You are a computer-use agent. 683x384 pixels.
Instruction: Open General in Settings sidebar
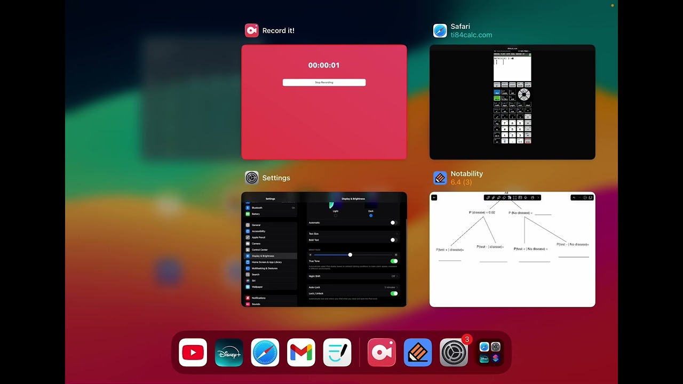pos(271,225)
